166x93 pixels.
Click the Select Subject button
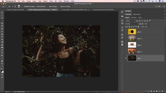[x=53, y=6]
